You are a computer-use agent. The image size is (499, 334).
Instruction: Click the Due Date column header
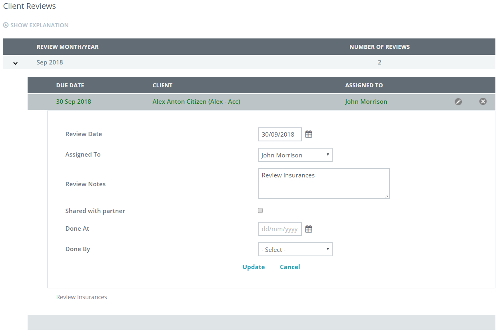(70, 85)
